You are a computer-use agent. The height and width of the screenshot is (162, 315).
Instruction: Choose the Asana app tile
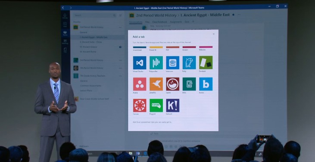point(140,84)
